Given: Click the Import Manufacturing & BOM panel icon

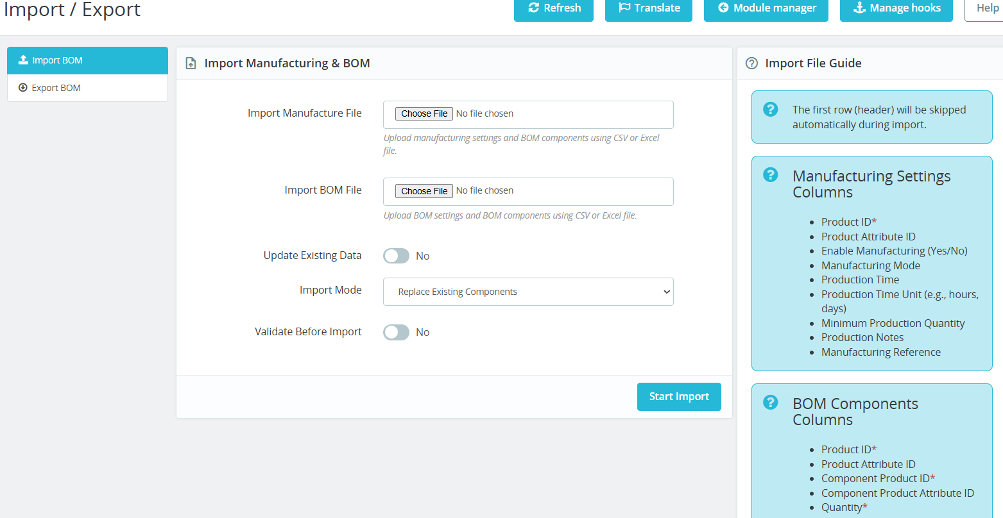Looking at the screenshot, I should pos(191,63).
